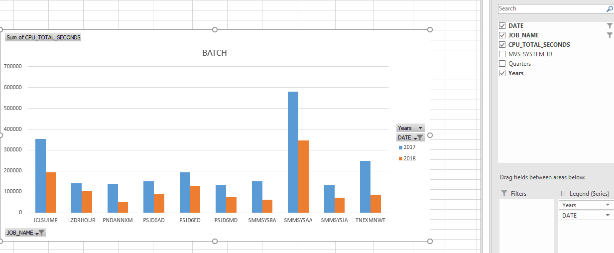The image size is (614, 253).
Task: Click the Legend (Series) area header
Action: [584, 194]
